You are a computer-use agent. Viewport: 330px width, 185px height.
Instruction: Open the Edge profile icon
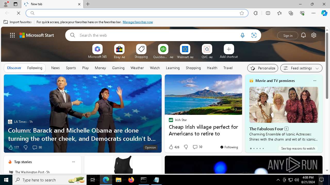pyautogui.click(x=5, y=4)
